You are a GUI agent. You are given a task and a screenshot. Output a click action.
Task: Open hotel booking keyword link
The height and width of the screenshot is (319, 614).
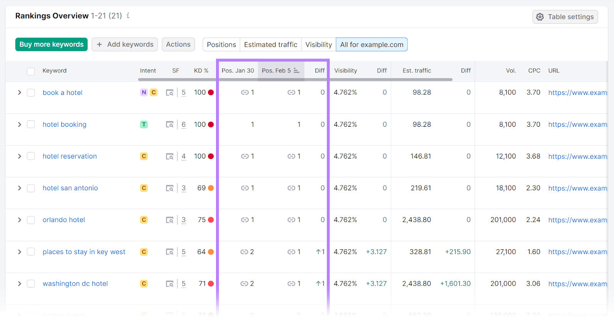click(64, 124)
